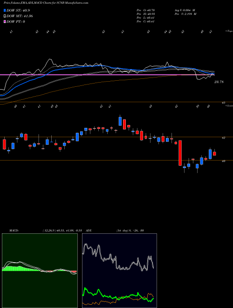The image size is (233, 308).
Task: Click the '<Lows' label at right edge
Action: [229, 105]
